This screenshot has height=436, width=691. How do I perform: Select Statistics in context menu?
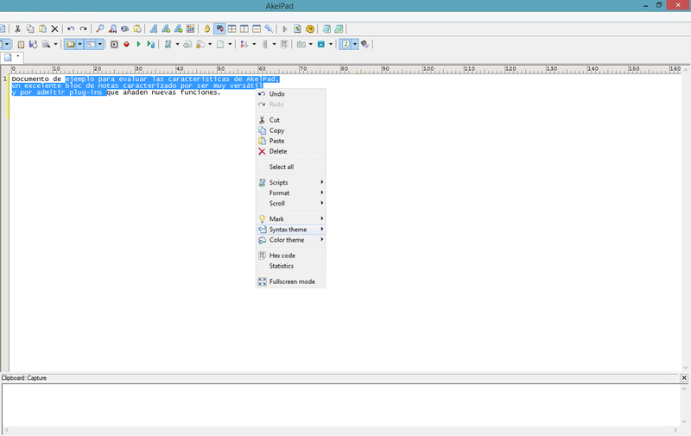pos(291,266)
